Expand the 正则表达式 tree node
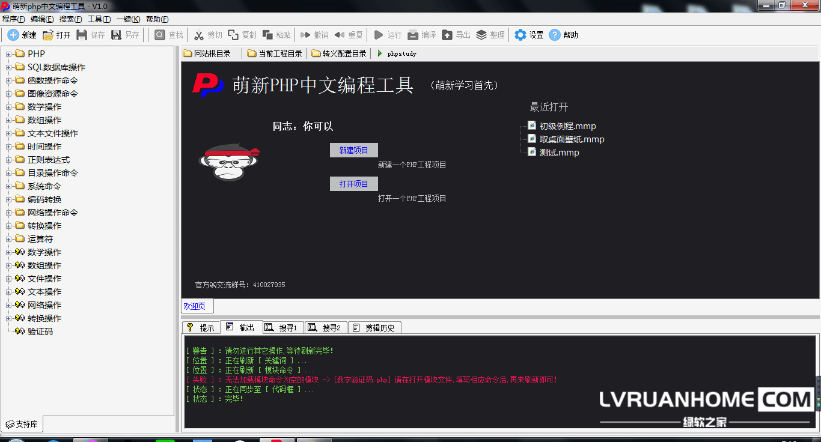The image size is (821, 442). pyautogui.click(x=9, y=160)
